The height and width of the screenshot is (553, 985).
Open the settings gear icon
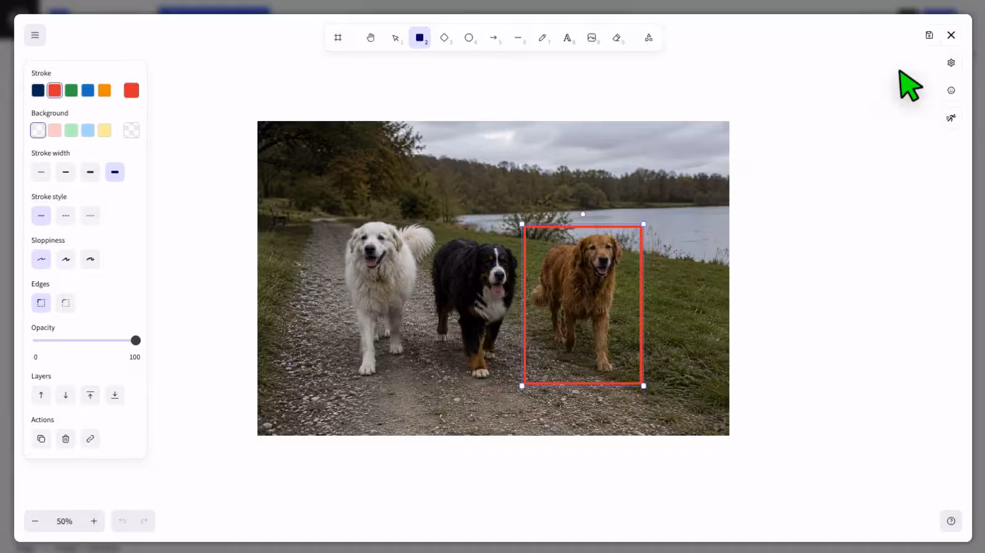coord(951,63)
